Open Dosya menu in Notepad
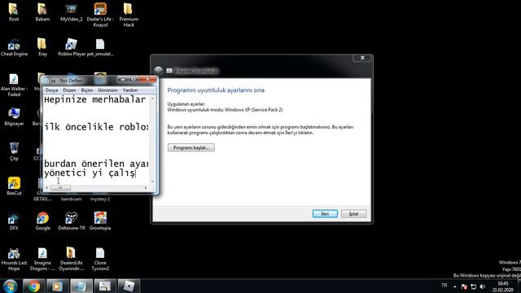This screenshot has width=521, height=293. pos(51,90)
